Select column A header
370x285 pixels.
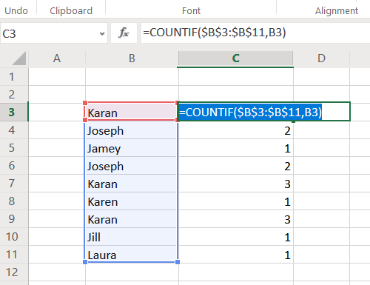click(57, 58)
